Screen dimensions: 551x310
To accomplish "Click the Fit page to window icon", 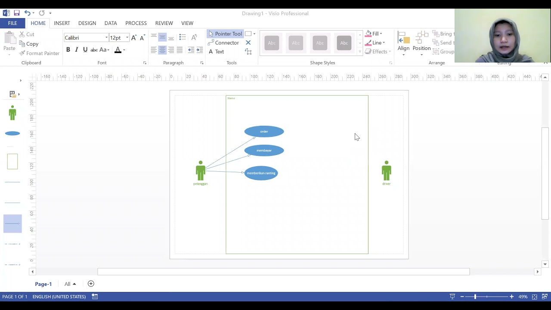I will pyautogui.click(x=535, y=297).
